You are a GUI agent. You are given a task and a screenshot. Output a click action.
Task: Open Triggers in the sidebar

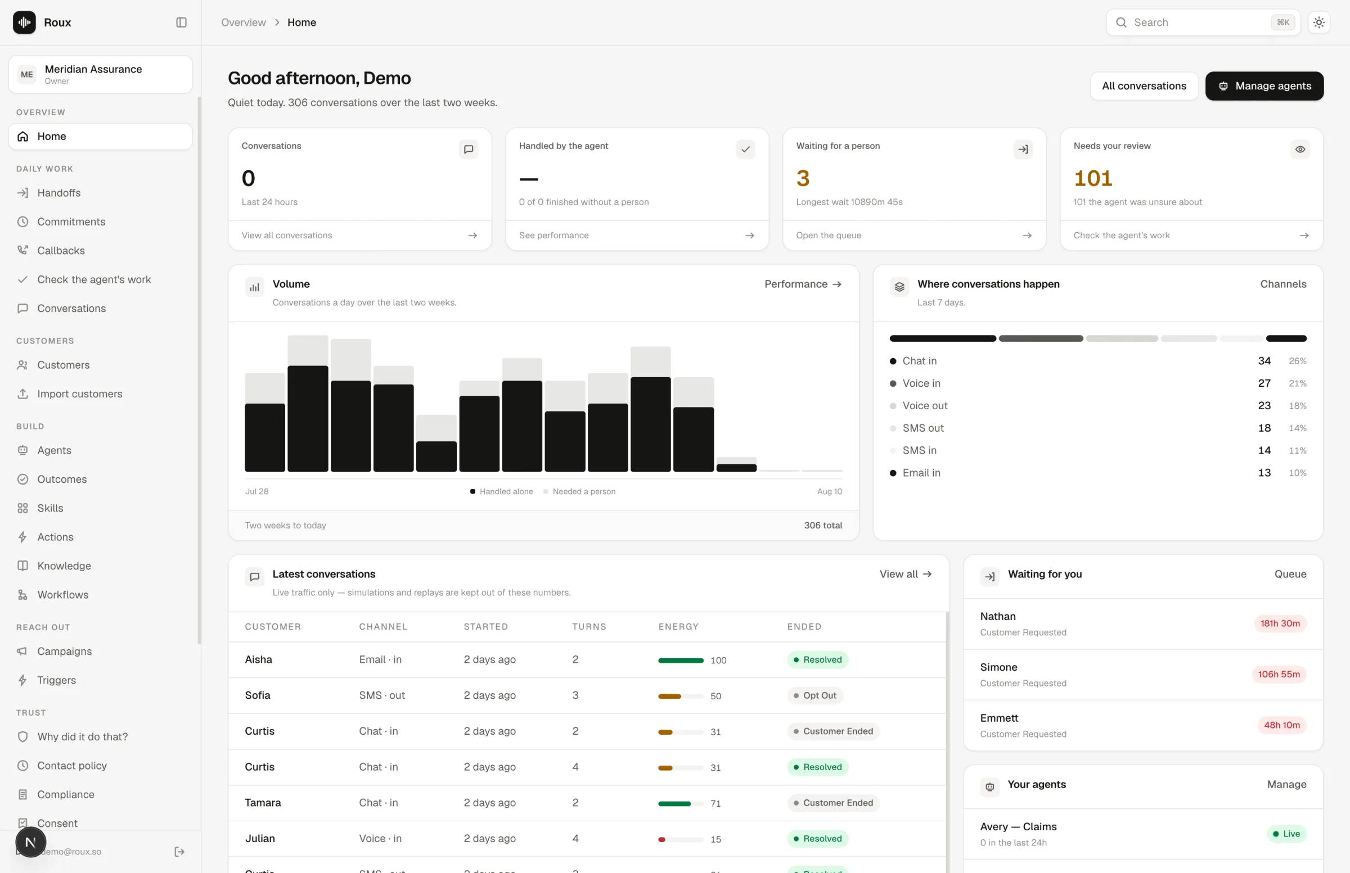click(x=100, y=680)
